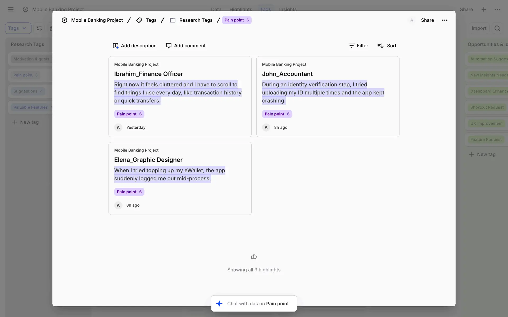
Task: Click the Add comment speech-bubble icon
Action: pos(169,46)
